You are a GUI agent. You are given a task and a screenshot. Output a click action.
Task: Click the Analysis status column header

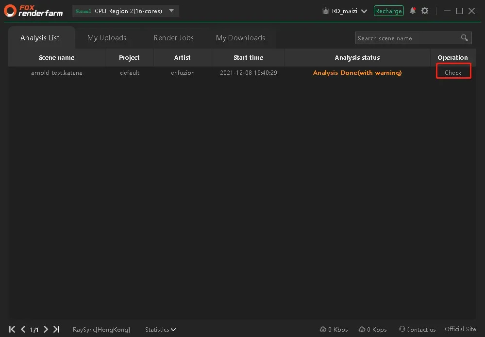pos(357,58)
